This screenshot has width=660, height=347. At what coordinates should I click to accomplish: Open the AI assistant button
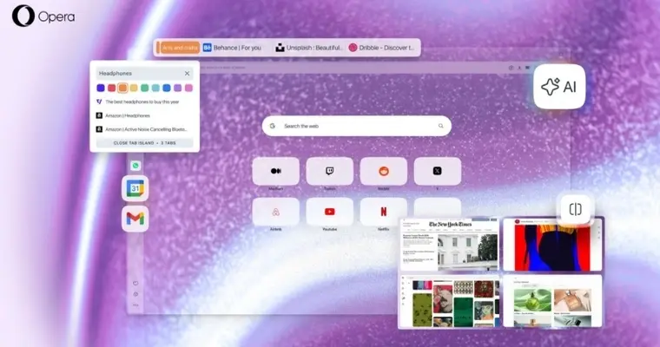(559, 87)
